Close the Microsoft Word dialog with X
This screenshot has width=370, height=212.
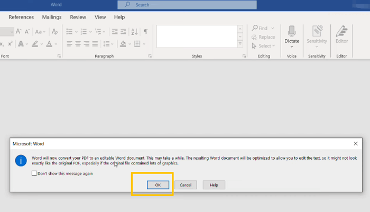click(x=356, y=144)
